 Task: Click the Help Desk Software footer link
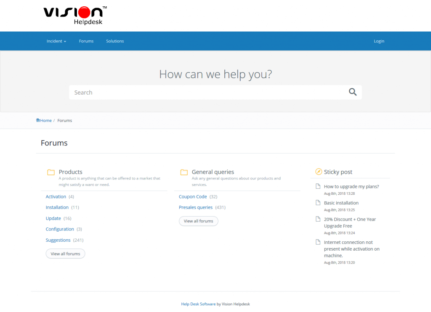198,304
